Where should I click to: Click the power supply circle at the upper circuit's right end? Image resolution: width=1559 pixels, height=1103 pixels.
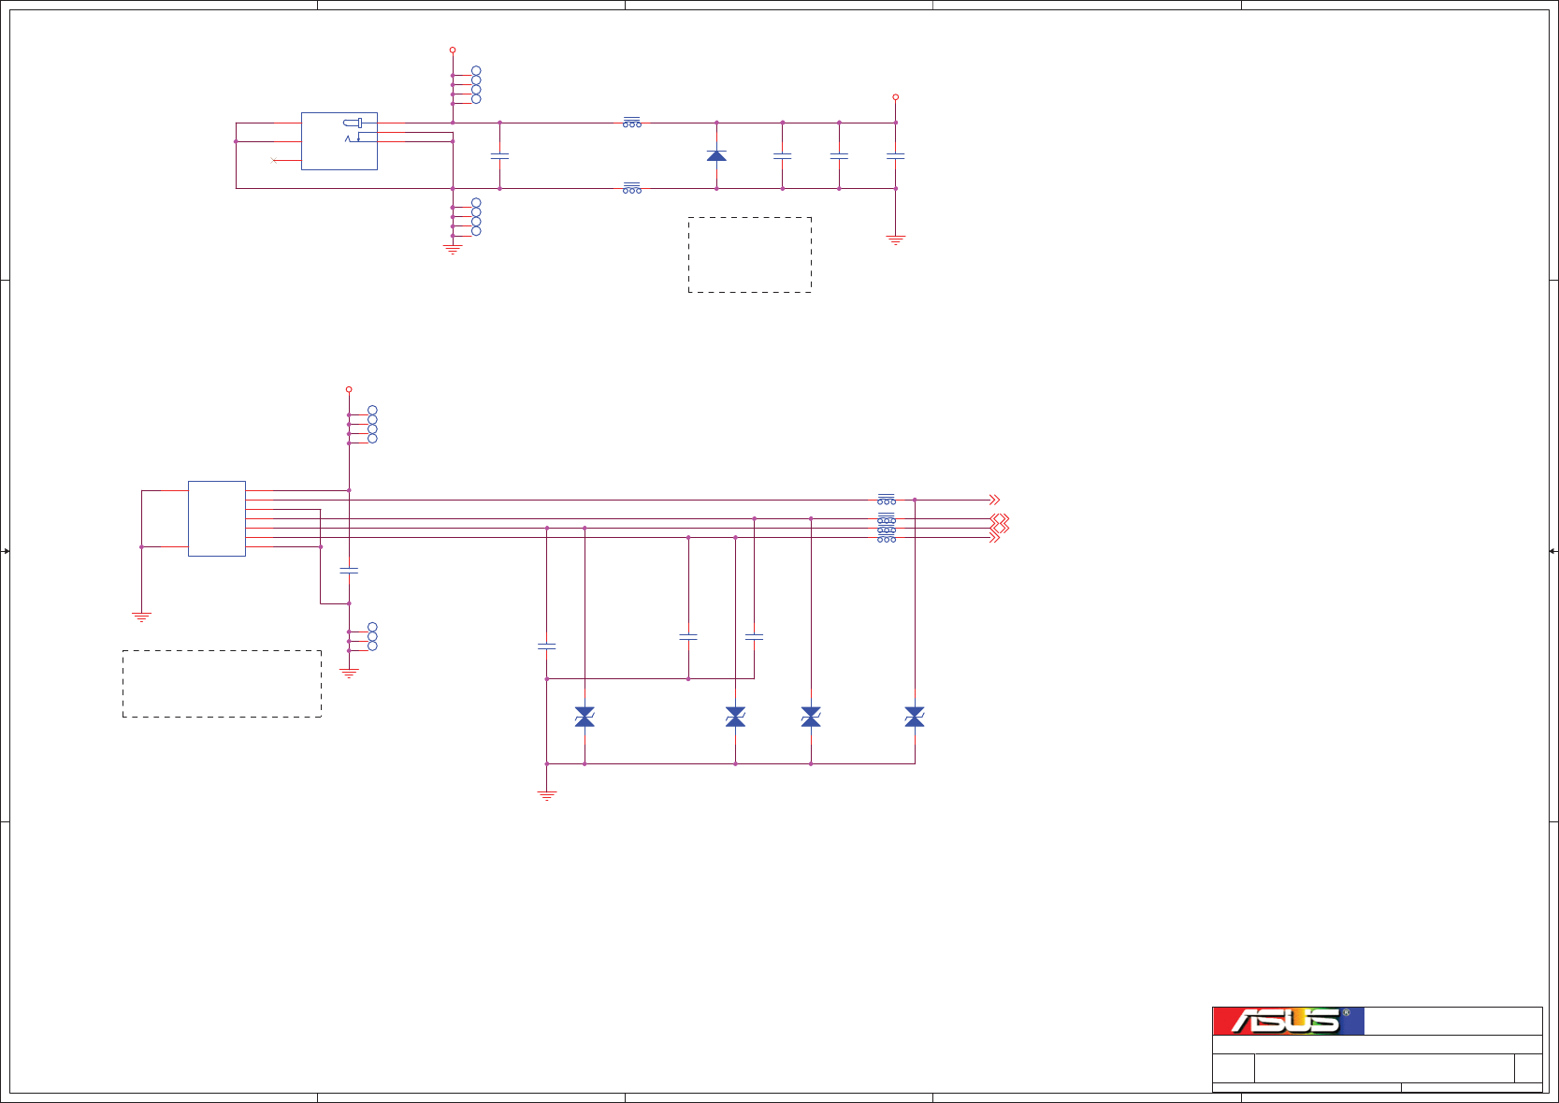pyautogui.click(x=895, y=96)
